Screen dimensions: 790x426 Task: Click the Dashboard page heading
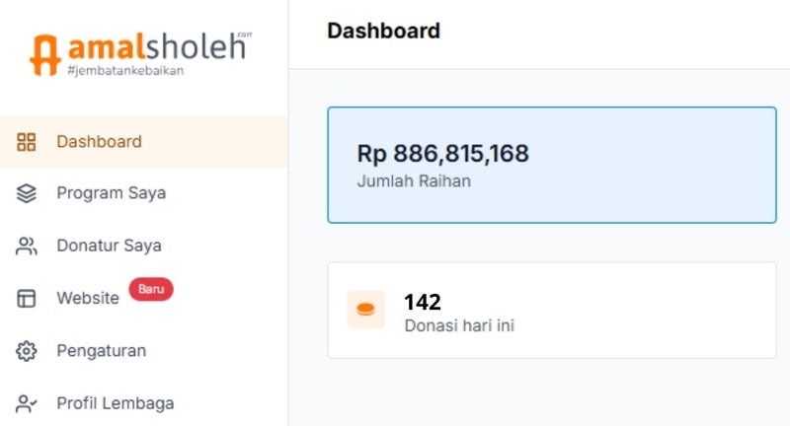coord(383,31)
